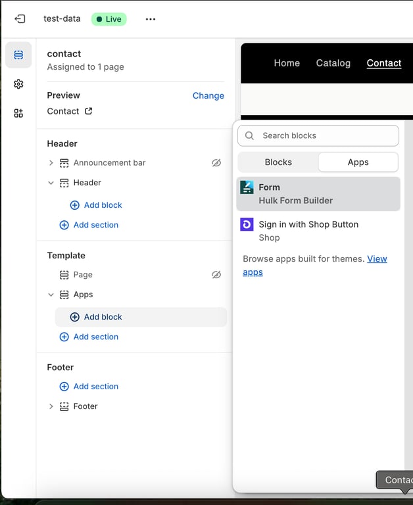
Task: Expand the Footer section
Action: tap(51, 406)
